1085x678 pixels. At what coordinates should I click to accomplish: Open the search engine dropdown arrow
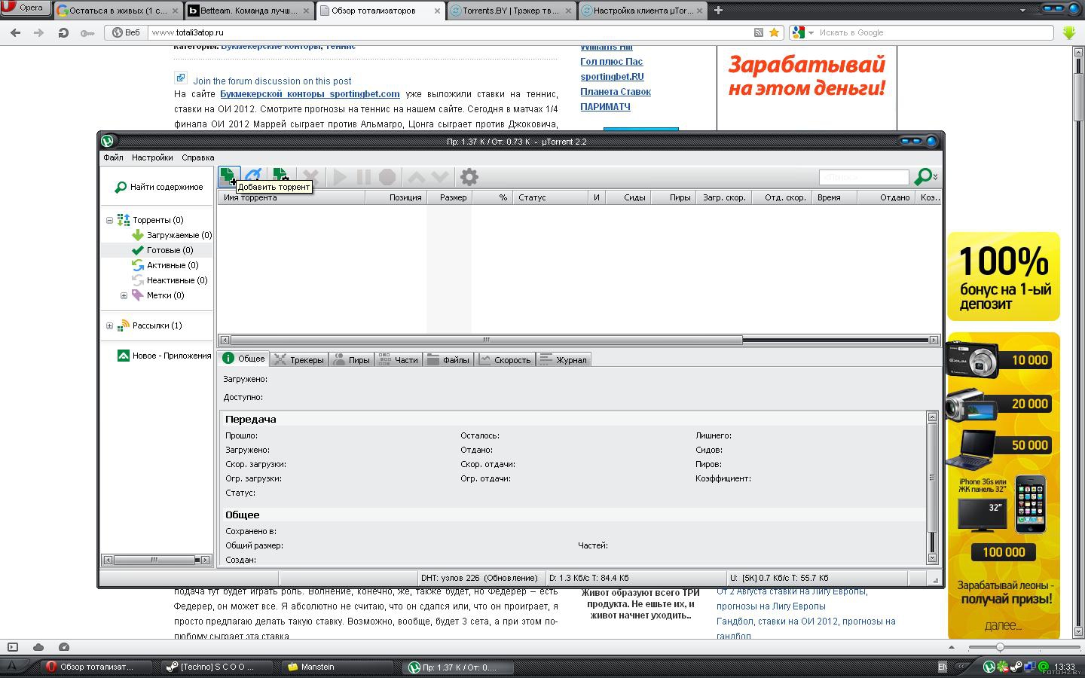(x=936, y=177)
